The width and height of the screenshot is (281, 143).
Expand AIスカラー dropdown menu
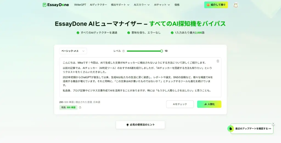pyautogui.click(x=142, y=5)
